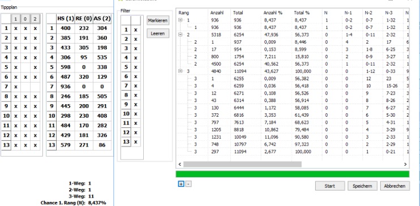Select the row with Anzahl 4500
The height and width of the screenshot is (206, 420).
(293, 64)
